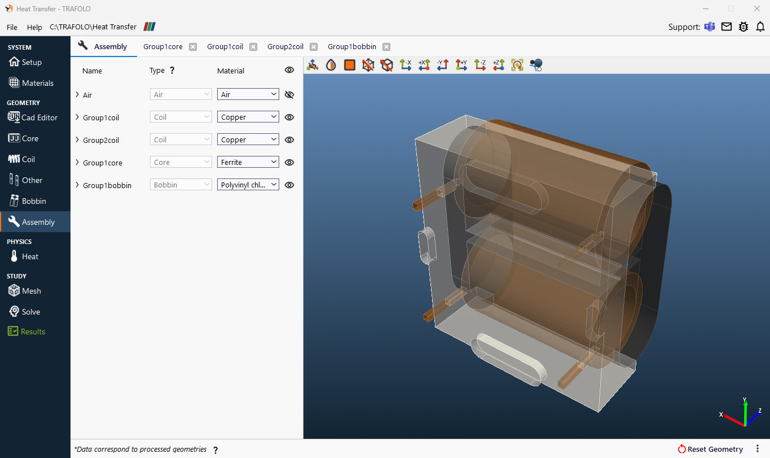Viewport: 770px width, 458px height.
Task: Toggle the header eye for all geometries
Action: point(289,70)
